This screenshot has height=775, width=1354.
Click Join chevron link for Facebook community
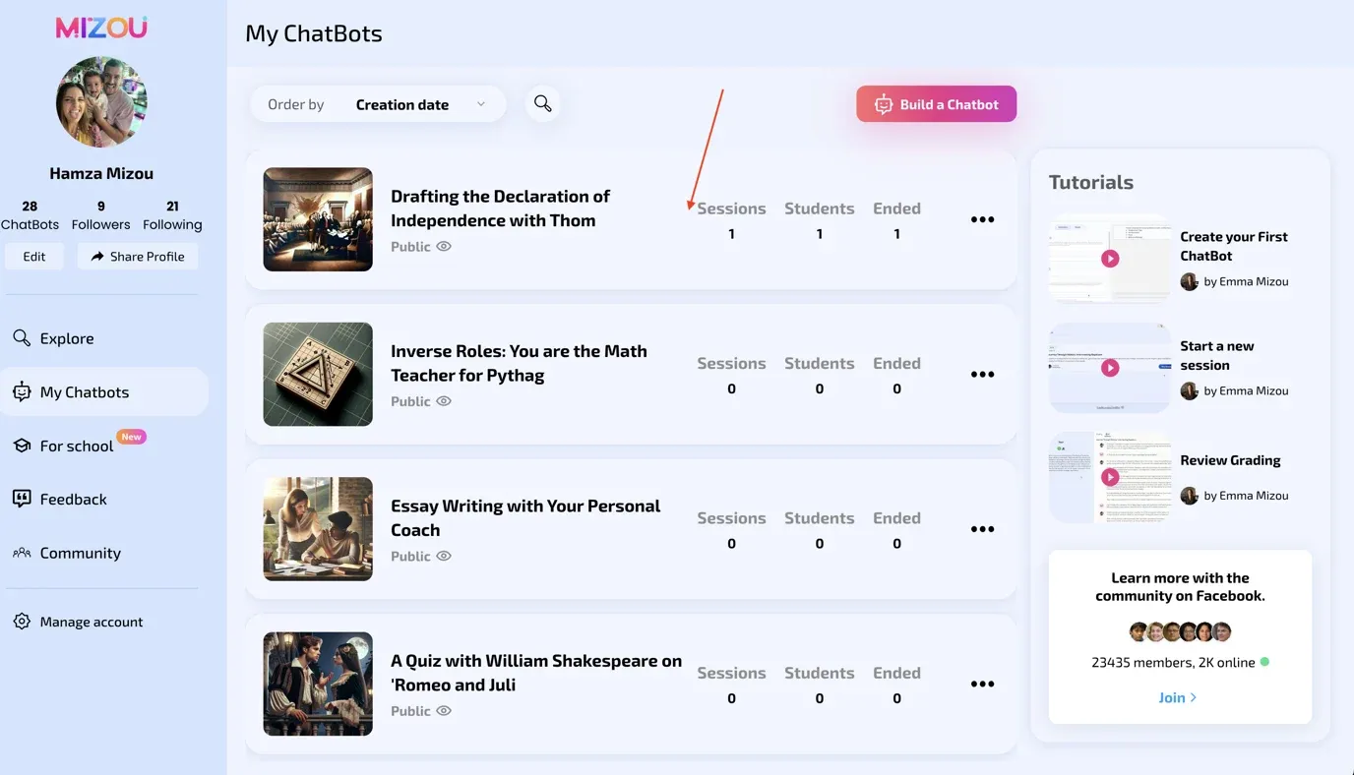[1177, 697]
